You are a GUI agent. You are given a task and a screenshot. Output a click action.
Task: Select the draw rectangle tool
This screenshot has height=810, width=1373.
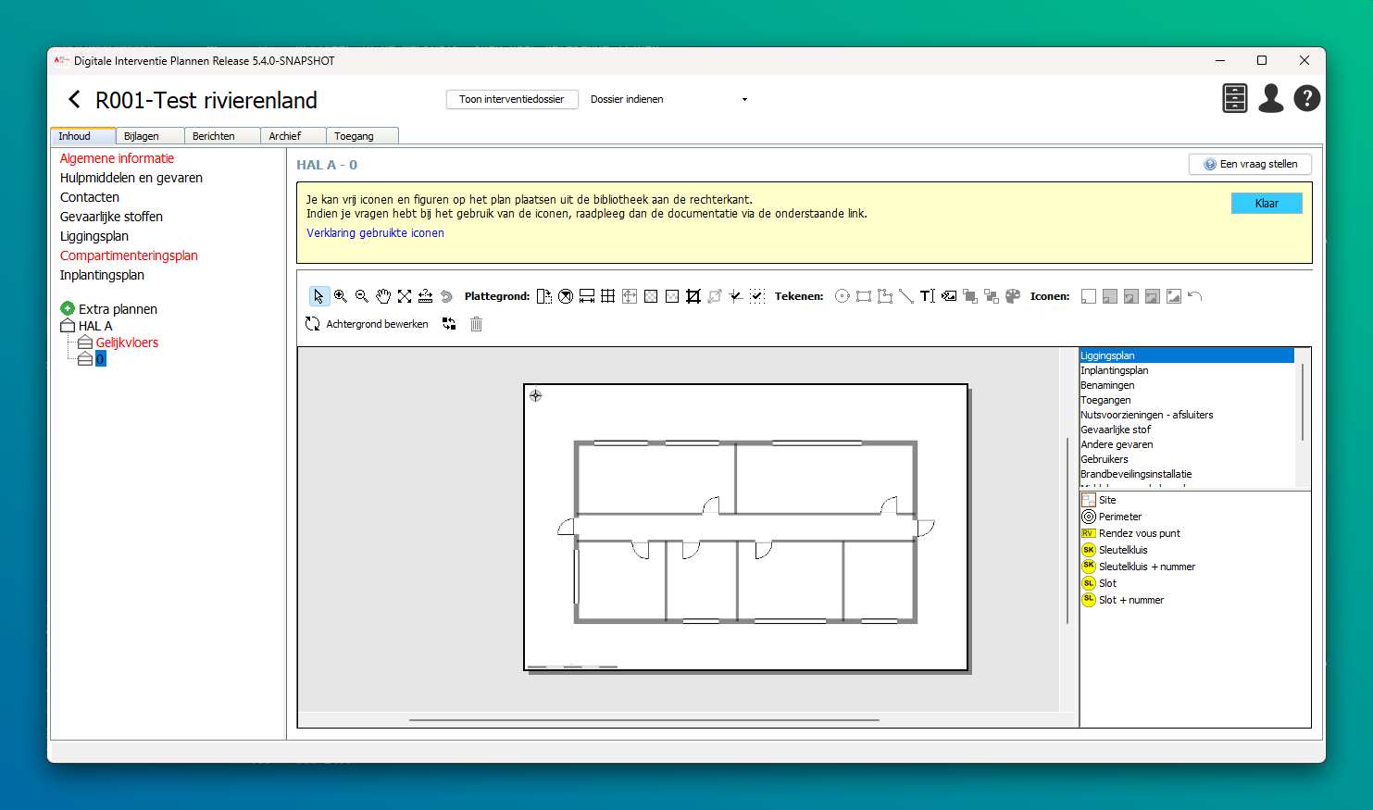[x=864, y=296]
